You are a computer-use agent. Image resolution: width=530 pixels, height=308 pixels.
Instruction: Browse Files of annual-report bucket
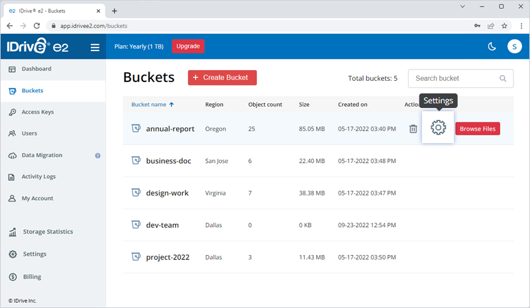(x=477, y=128)
